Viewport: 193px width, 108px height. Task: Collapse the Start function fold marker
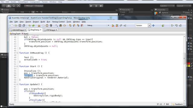click(17, 66)
